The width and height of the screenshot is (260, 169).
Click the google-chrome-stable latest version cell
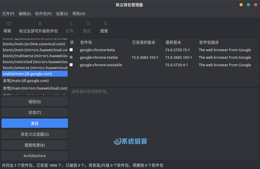pyautogui.click(x=178, y=57)
